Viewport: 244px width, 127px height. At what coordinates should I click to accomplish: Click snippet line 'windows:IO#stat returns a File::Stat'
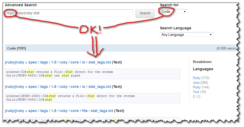(x=60, y=72)
